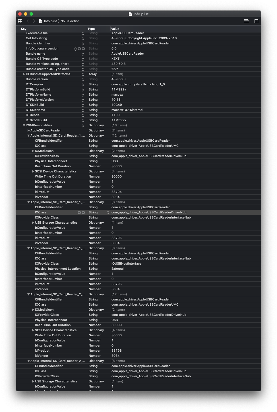
Task: Select value IOUSBHostInterface
Action: [127, 263]
